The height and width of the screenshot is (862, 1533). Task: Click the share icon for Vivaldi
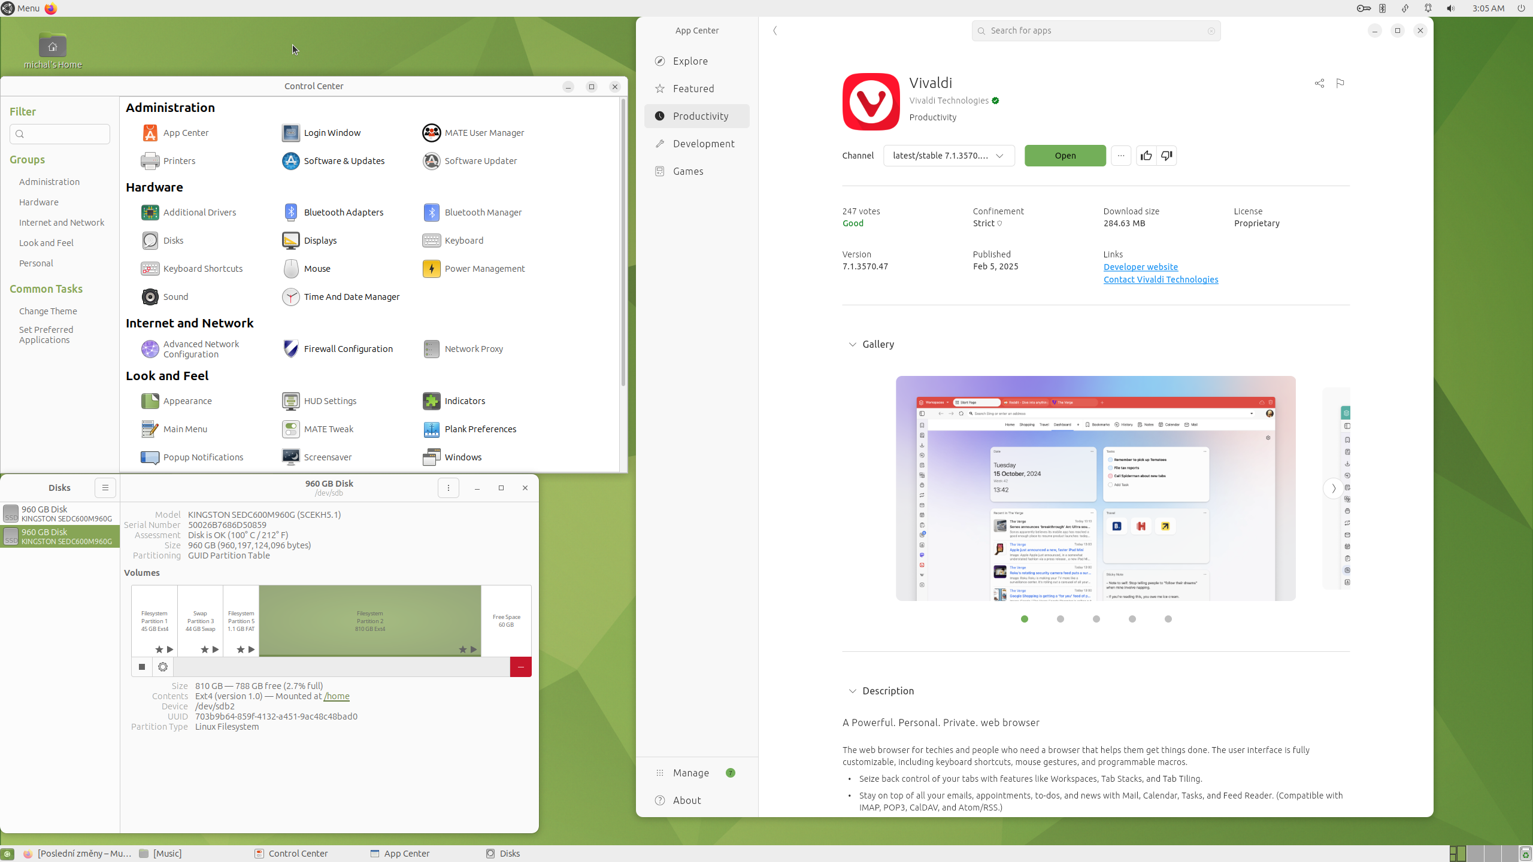pos(1319,83)
